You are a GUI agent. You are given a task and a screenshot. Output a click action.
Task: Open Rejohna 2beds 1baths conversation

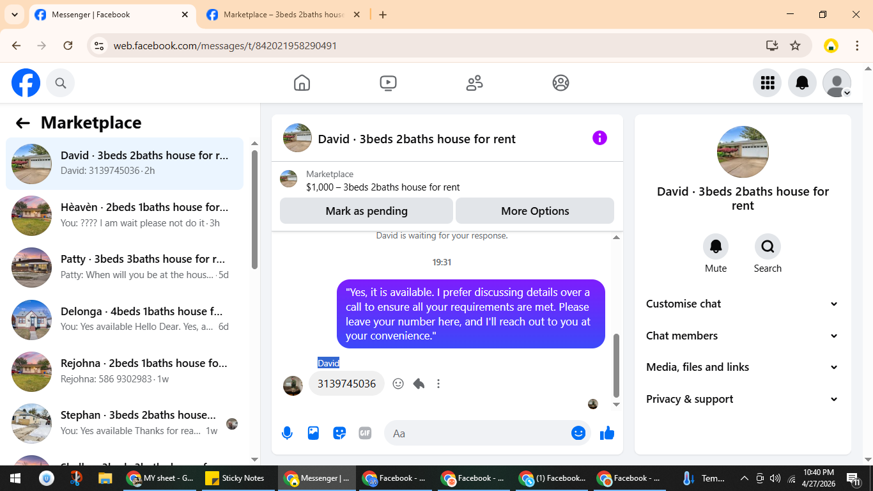[x=125, y=371]
